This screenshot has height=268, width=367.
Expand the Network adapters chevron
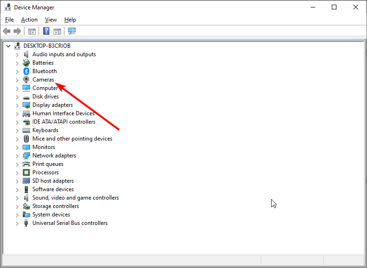(17, 156)
